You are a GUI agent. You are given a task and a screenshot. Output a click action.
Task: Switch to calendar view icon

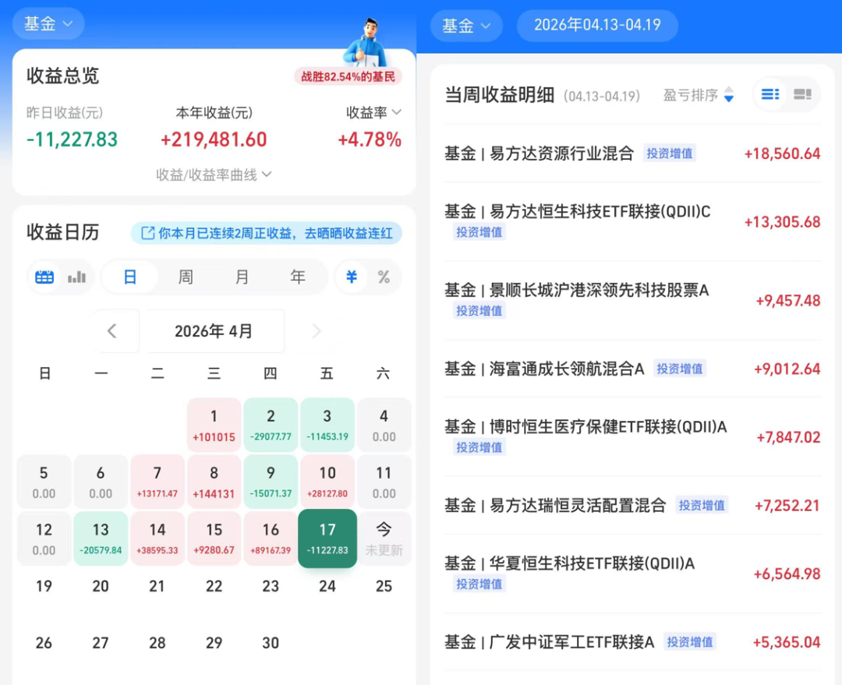(44, 277)
